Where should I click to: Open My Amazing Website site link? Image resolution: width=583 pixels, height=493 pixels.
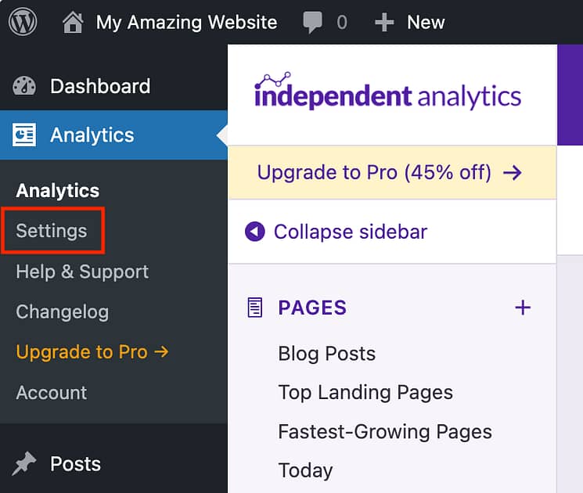[x=186, y=22]
